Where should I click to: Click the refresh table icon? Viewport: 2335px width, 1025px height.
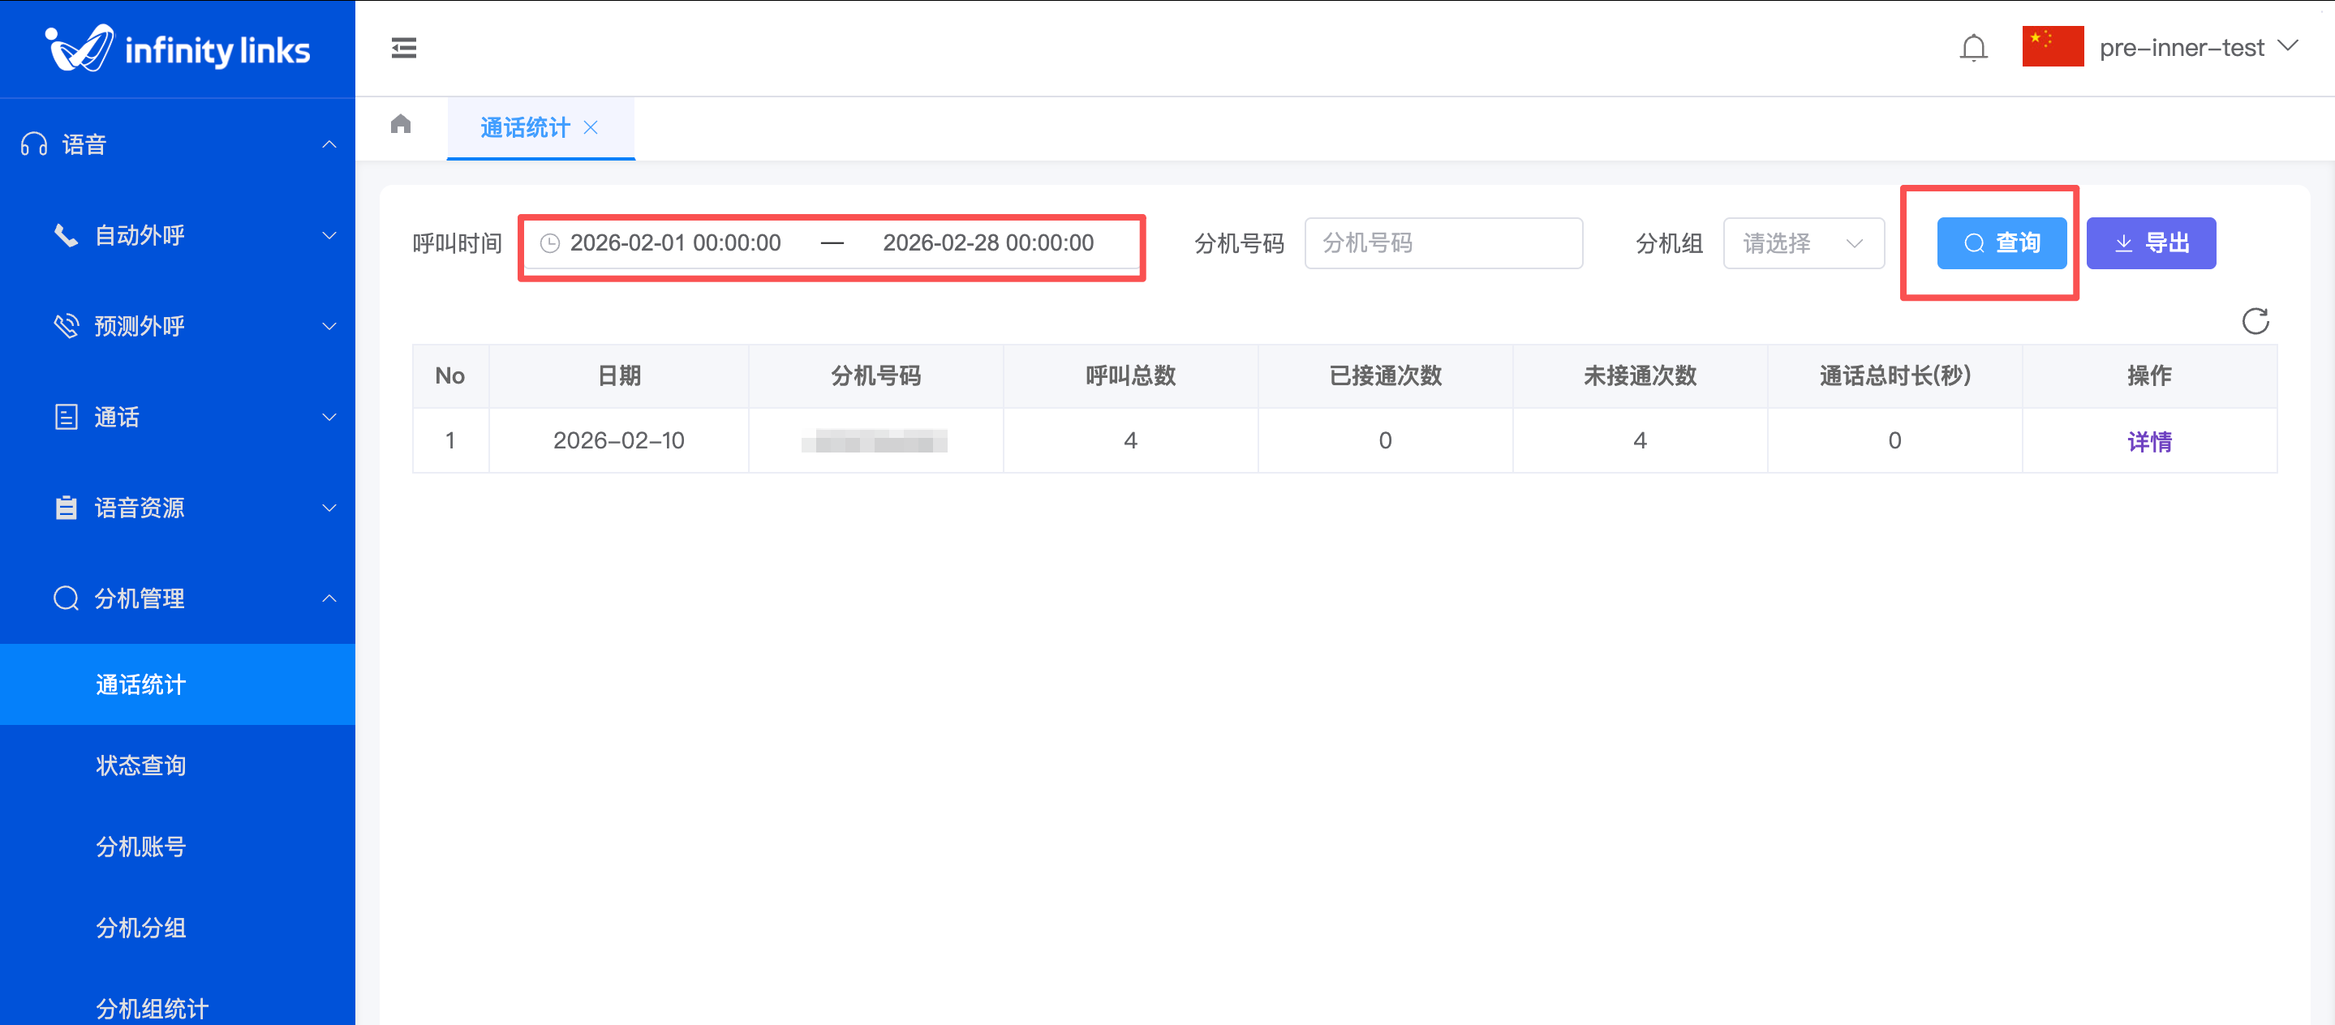(2255, 321)
